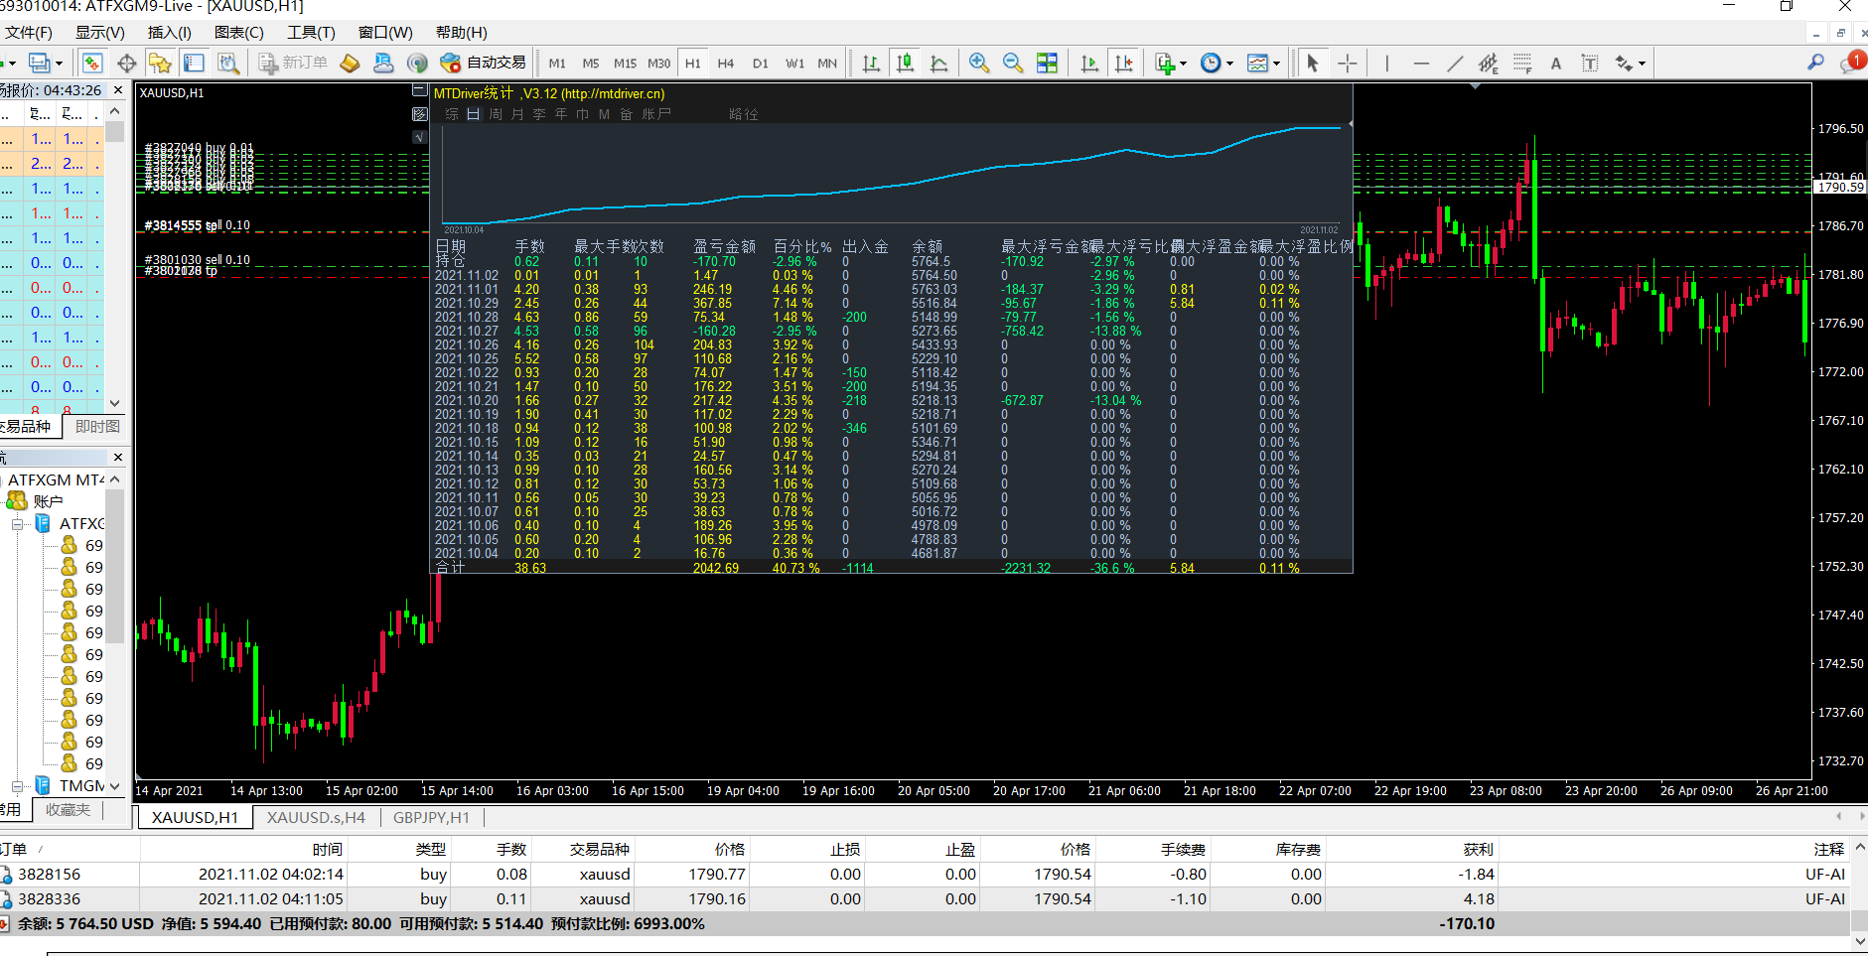Image resolution: width=1868 pixels, height=956 pixels.
Task: Click the Zoom In magnifier icon
Action: point(978,63)
